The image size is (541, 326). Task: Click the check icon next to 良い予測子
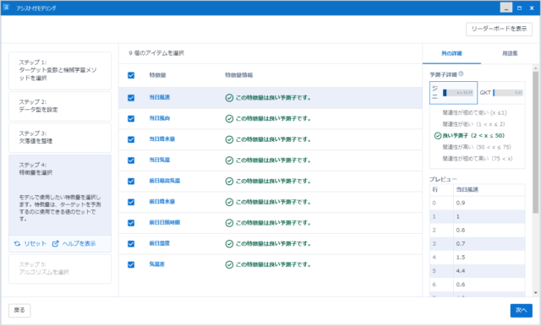[x=438, y=136]
